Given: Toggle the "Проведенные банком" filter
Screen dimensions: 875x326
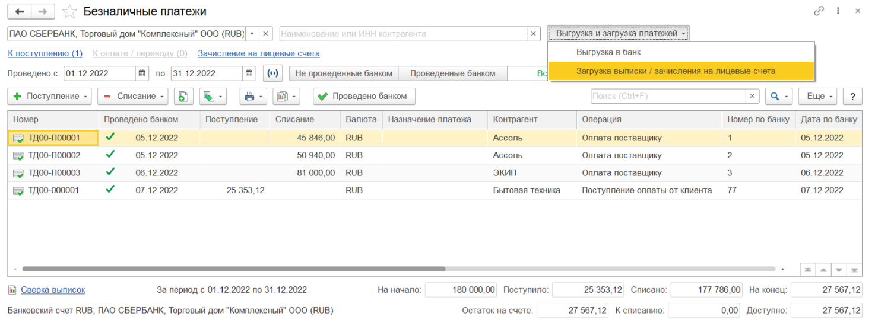Looking at the screenshot, I should click(x=452, y=73).
